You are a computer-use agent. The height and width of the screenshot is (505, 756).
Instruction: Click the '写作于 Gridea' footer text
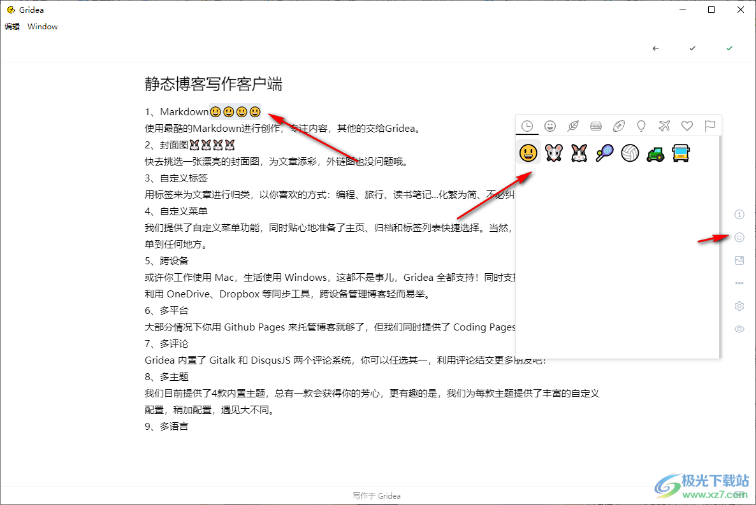coord(377,495)
